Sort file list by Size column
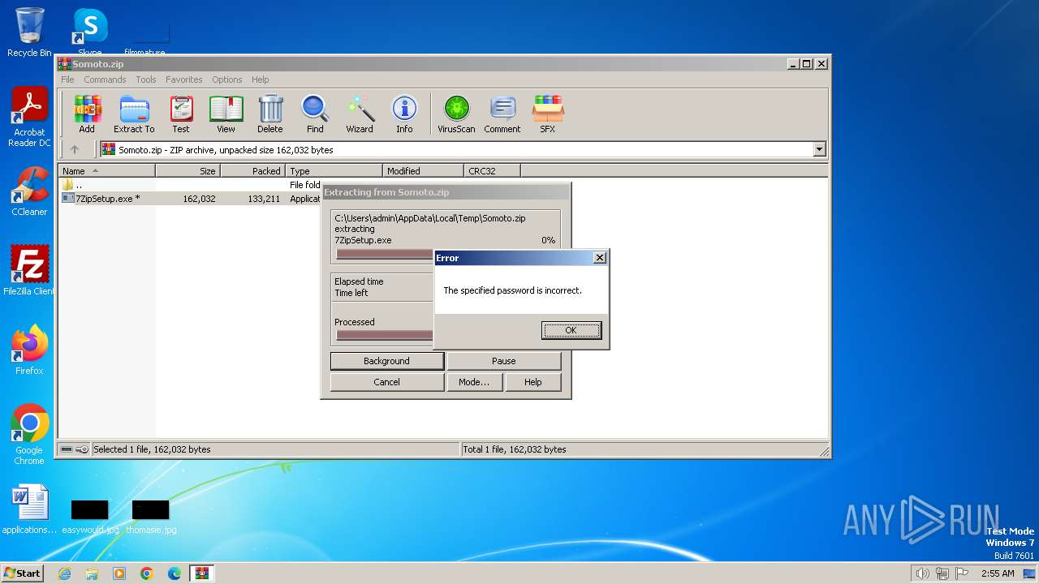 tap(188, 171)
